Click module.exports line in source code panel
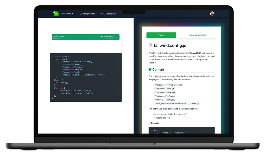 tap(62, 57)
